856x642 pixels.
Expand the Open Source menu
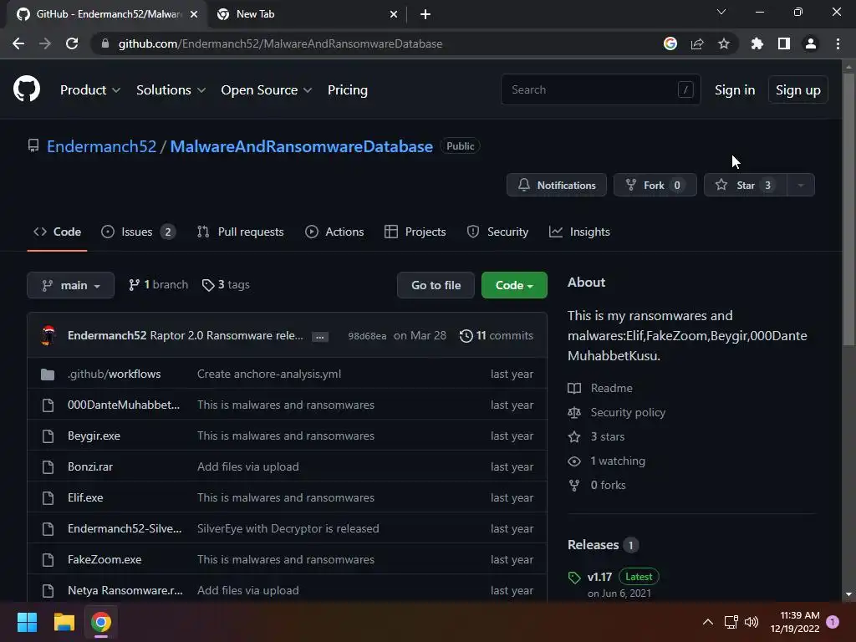click(x=267, y=90)
